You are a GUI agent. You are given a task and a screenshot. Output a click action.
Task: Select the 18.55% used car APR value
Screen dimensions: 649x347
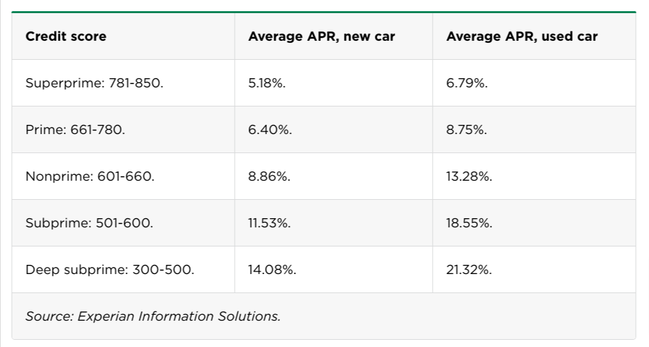click(469, 223)
